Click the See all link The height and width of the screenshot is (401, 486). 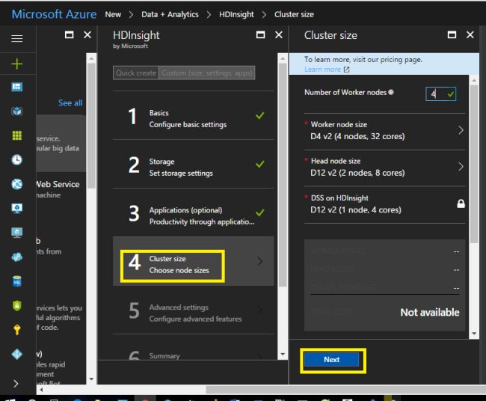click(70, 103)
